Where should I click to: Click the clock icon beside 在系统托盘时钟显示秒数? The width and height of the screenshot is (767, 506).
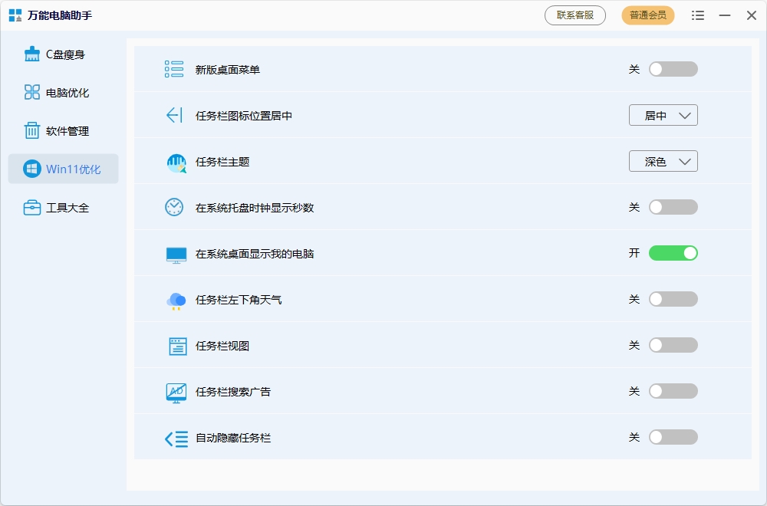(x=175, y=207)
